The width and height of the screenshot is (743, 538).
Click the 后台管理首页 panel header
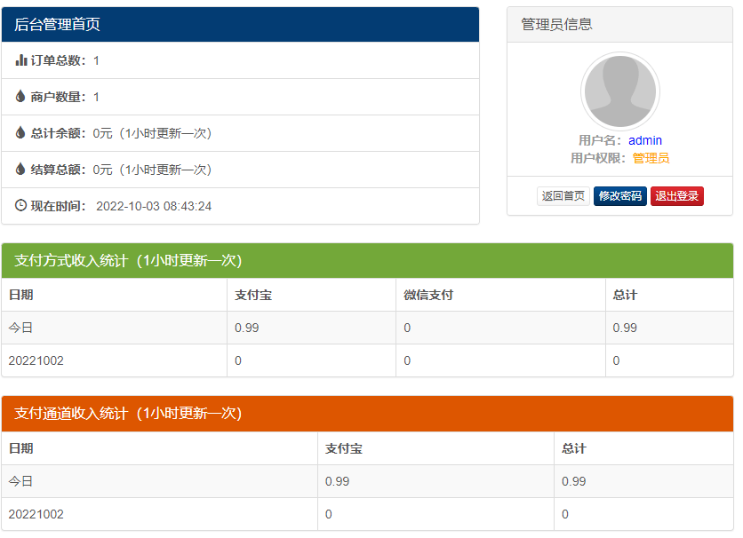(240, 25)
